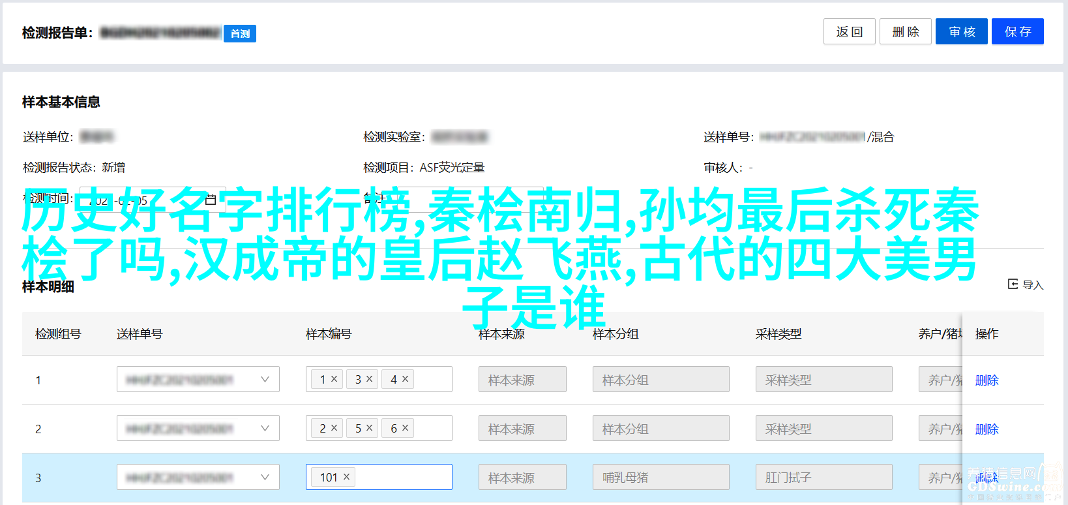The height and width of the screenshot is (505, 1068).
Task: Click the 肛门拭子 field in row 3
Action: pos(824,477)
